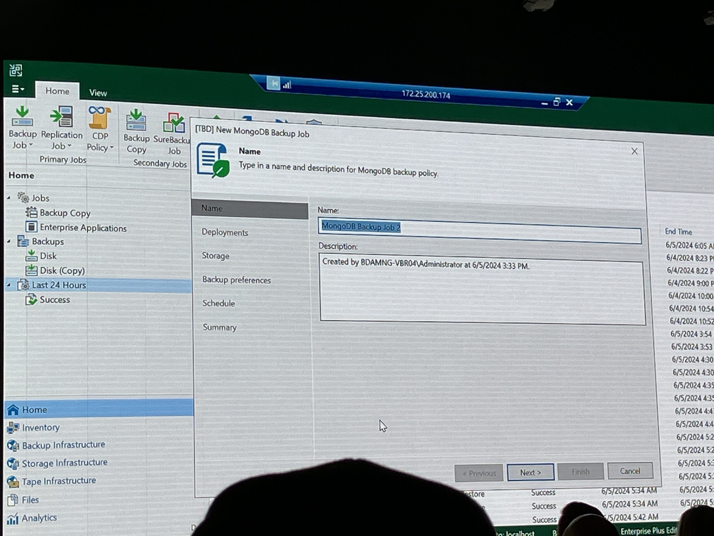This screenshot has height=536, width=714.
Task: Select the Storage wizard step
Action: click(x=216, y=256)
